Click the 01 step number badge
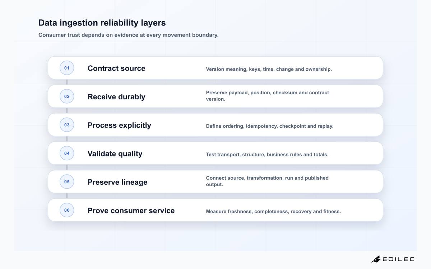 point(67,68)
